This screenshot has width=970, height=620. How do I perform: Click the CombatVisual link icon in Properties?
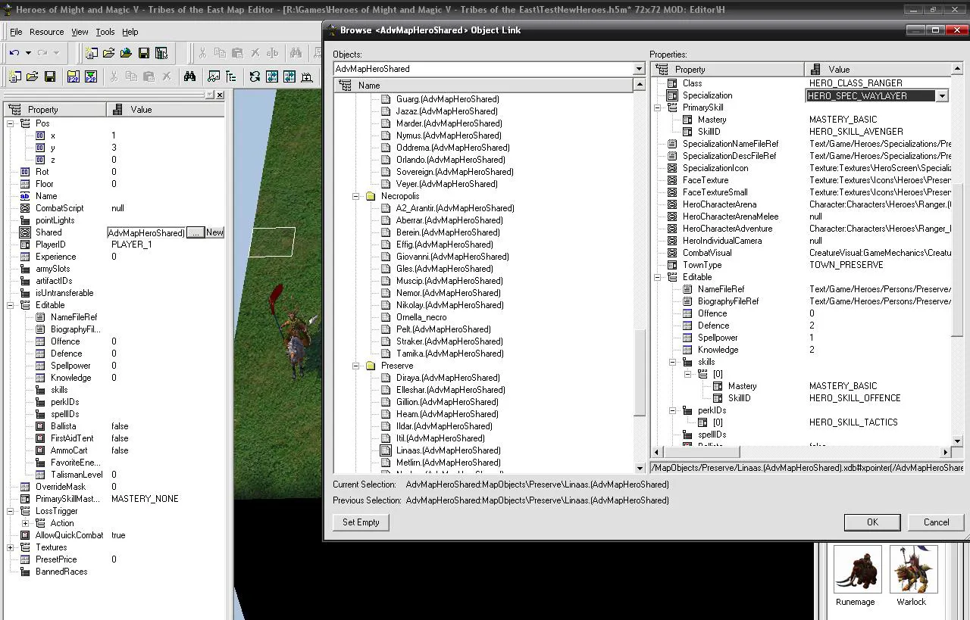(672, 253)
